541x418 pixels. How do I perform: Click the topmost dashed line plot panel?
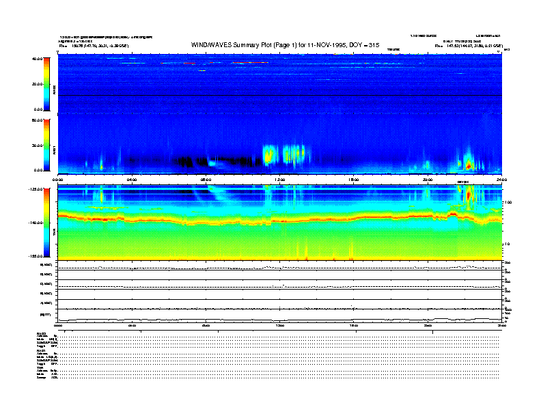(x=279, y=266)
